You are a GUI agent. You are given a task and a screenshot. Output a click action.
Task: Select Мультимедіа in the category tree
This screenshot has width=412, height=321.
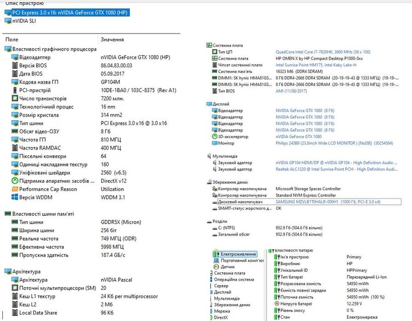click(227, 298)
